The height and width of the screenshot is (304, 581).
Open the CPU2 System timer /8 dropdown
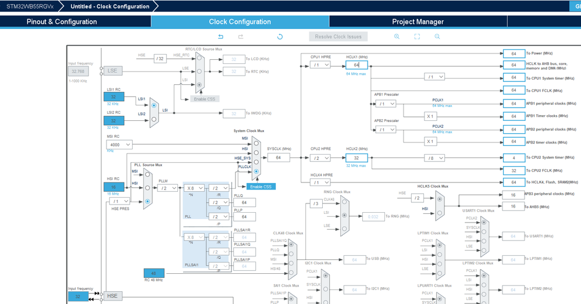(434, 158)
